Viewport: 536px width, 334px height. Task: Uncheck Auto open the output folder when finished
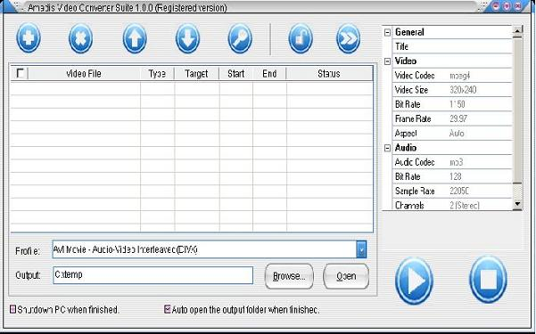click(x=167, y=309)
